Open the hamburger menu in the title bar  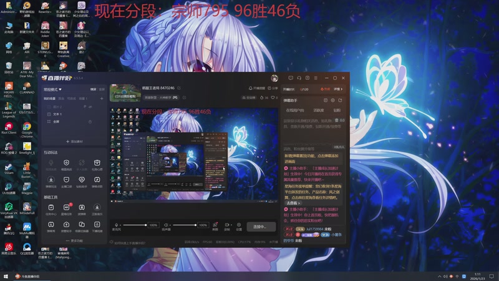(316, 77)
